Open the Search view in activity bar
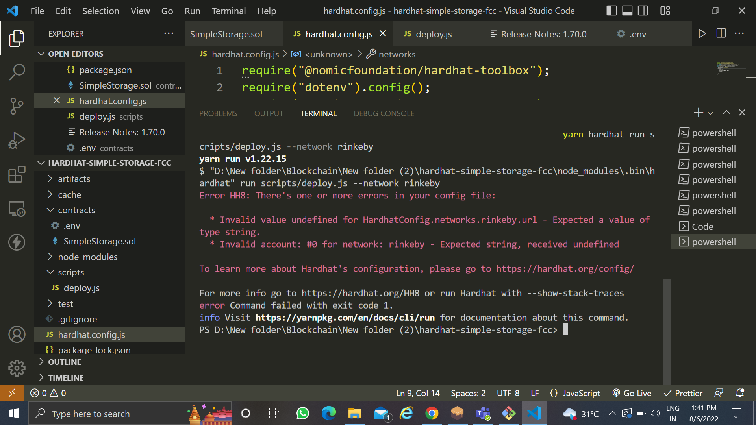Screen dimensions: 756x425 click(17, 72)
